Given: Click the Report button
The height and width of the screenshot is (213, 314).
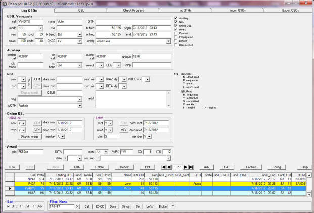Looking at the screenshot, I should tap(124, 167).
